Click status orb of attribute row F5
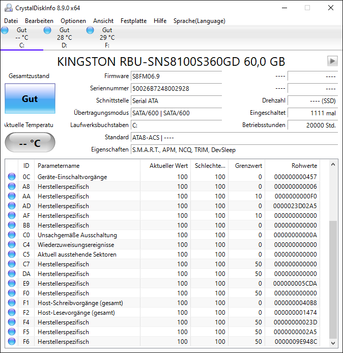This screenshot has height=353, width=343. [x=12, y=332]
